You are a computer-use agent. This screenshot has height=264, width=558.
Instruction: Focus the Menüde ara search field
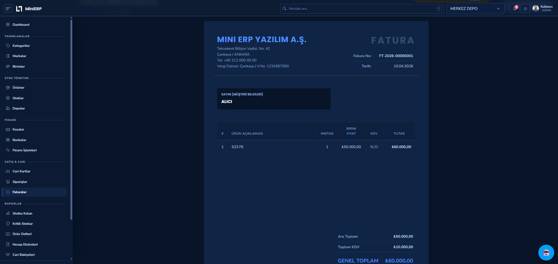362,9
